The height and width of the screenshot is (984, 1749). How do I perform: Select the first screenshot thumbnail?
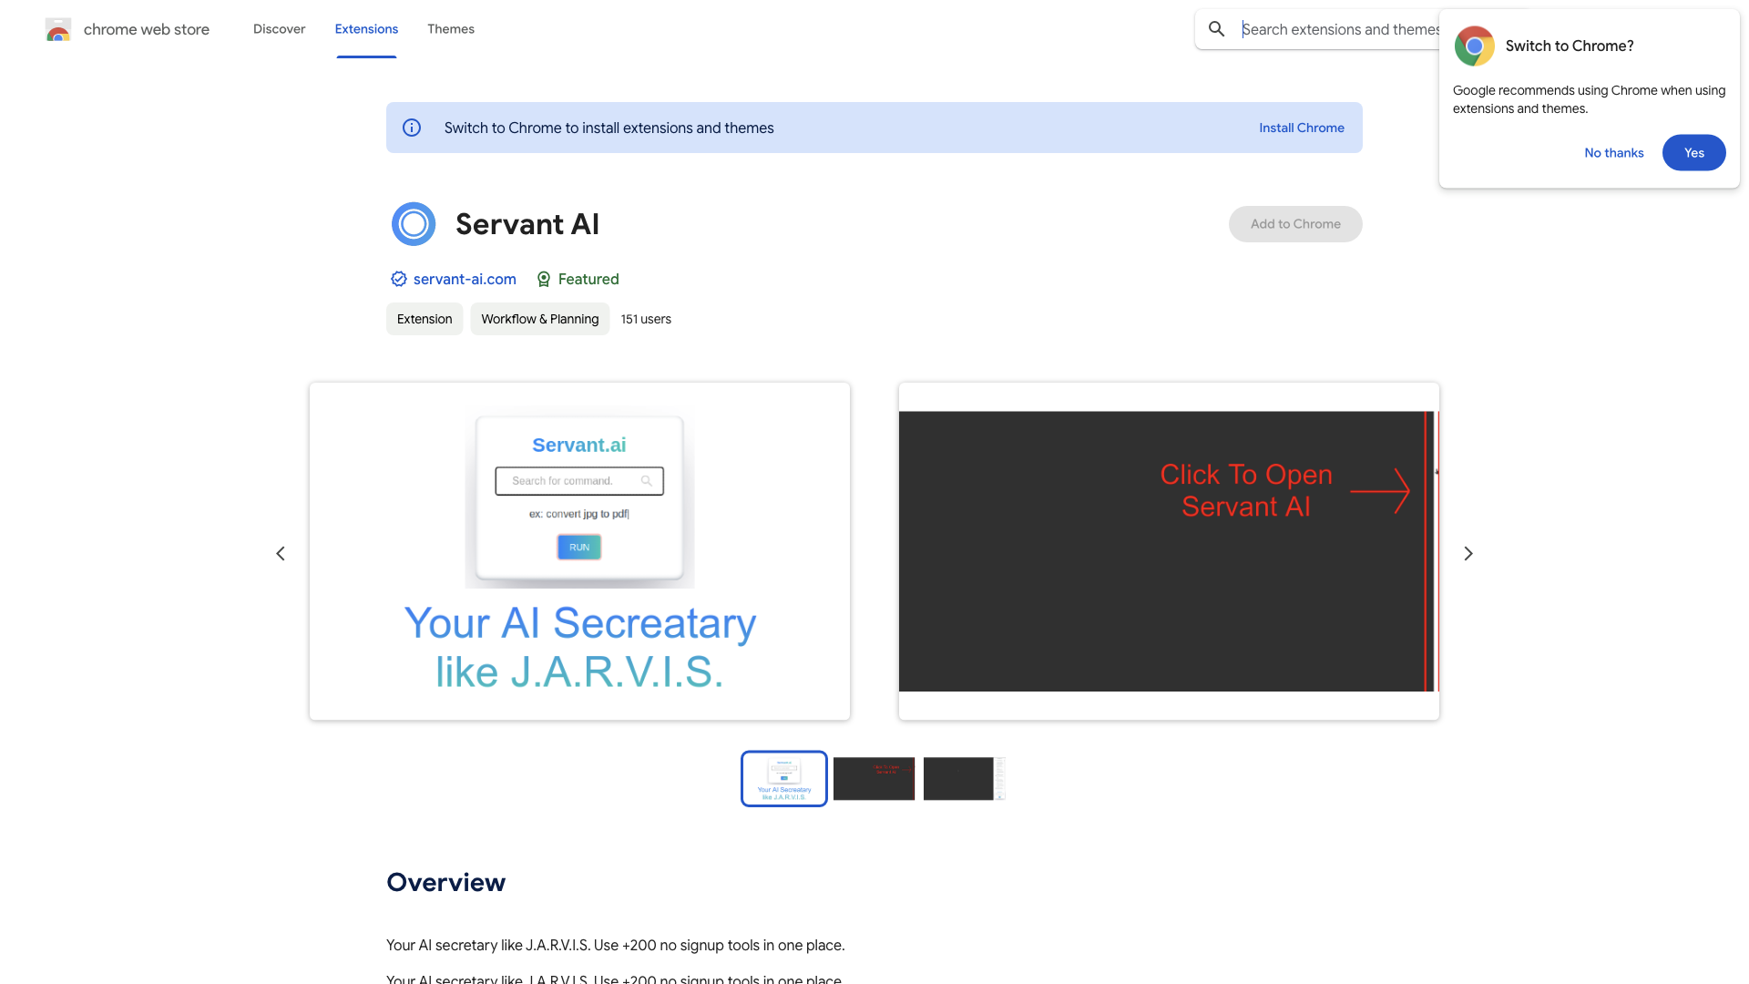click(x=784, y=779)
